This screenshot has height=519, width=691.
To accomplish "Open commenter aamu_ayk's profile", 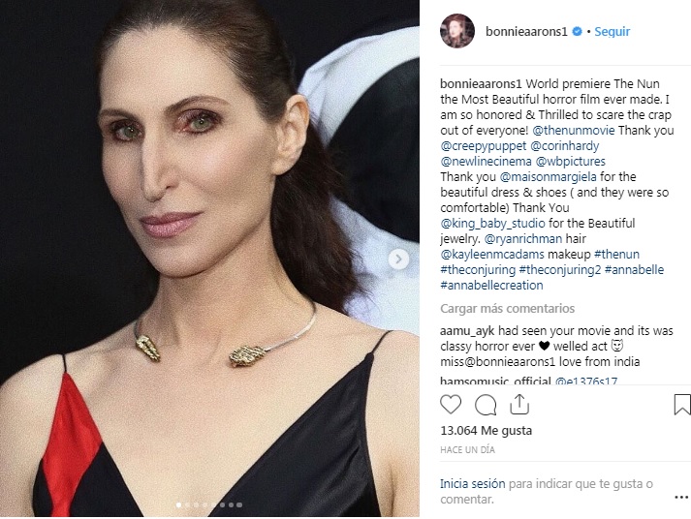I will point(461,330).
